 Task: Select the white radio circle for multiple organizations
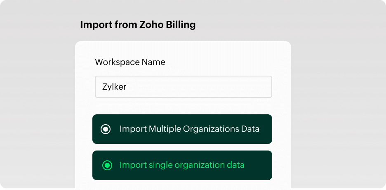tap(106, 129)
